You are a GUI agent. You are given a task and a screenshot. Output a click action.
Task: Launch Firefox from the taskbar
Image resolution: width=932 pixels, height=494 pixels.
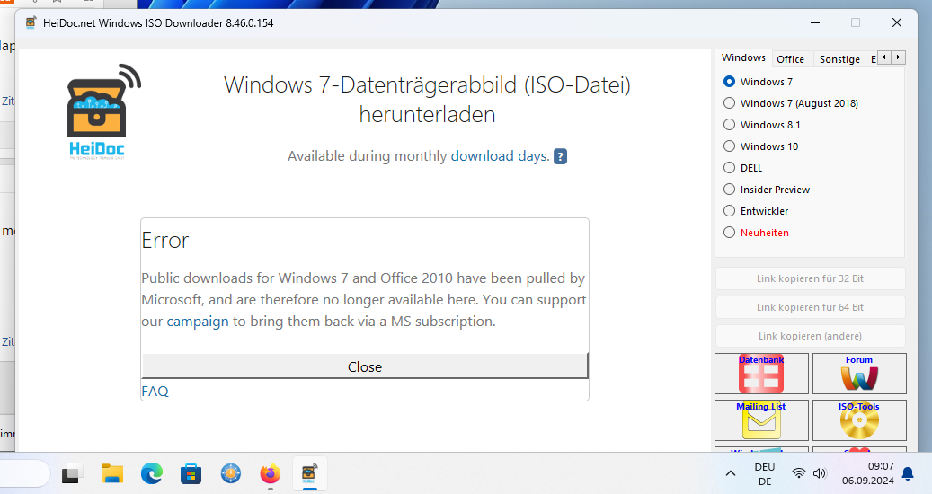270,474
